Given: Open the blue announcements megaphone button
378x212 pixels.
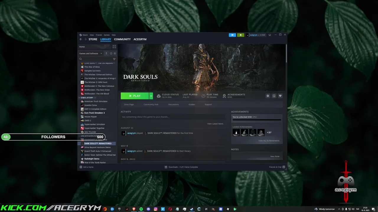Looking at the screenshot, I should [232, 35].
